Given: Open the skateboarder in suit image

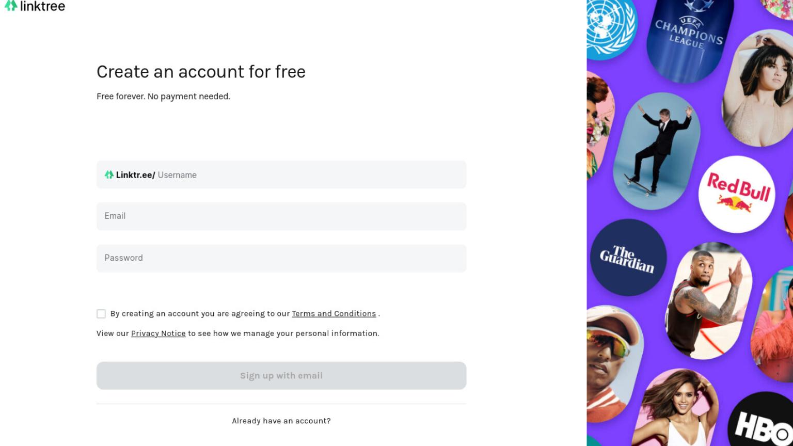Looking at the screenshot, I should [x=657, y=151].
